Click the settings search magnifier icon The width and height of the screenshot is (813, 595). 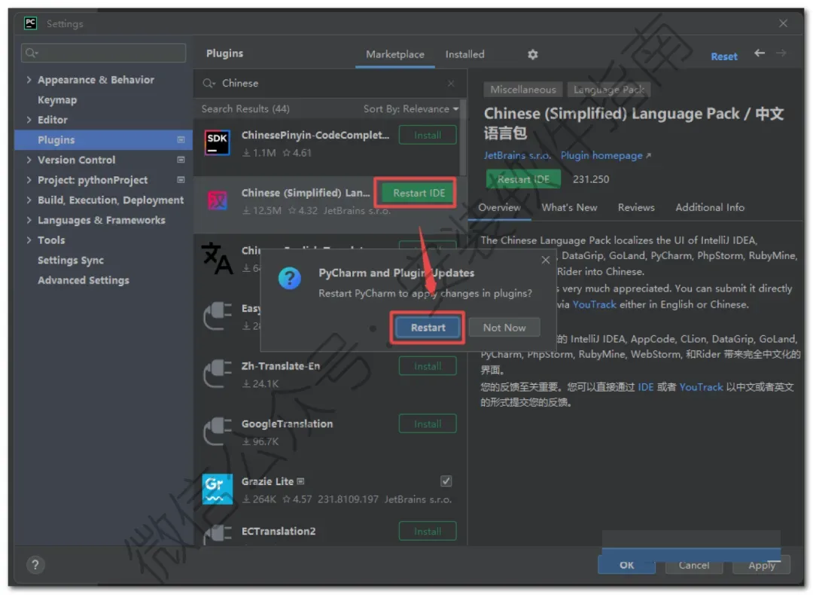click(31, 53)
